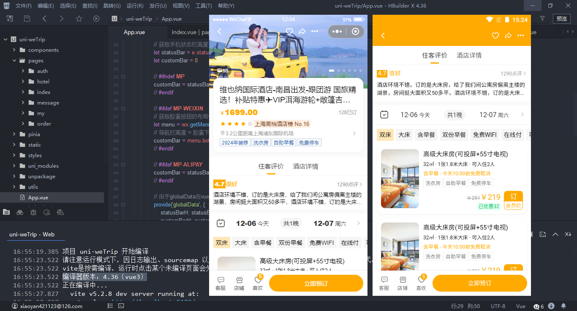Click the heart icon in right phone orange header

[495, 36]
